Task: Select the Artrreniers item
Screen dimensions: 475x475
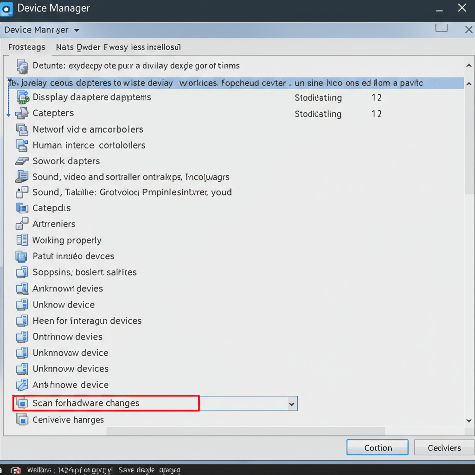Action: 54,224
